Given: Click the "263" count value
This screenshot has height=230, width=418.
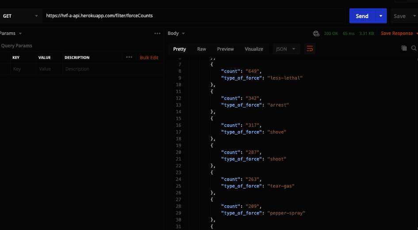Looking at the screenshot, I should click(x=252, y=180).
